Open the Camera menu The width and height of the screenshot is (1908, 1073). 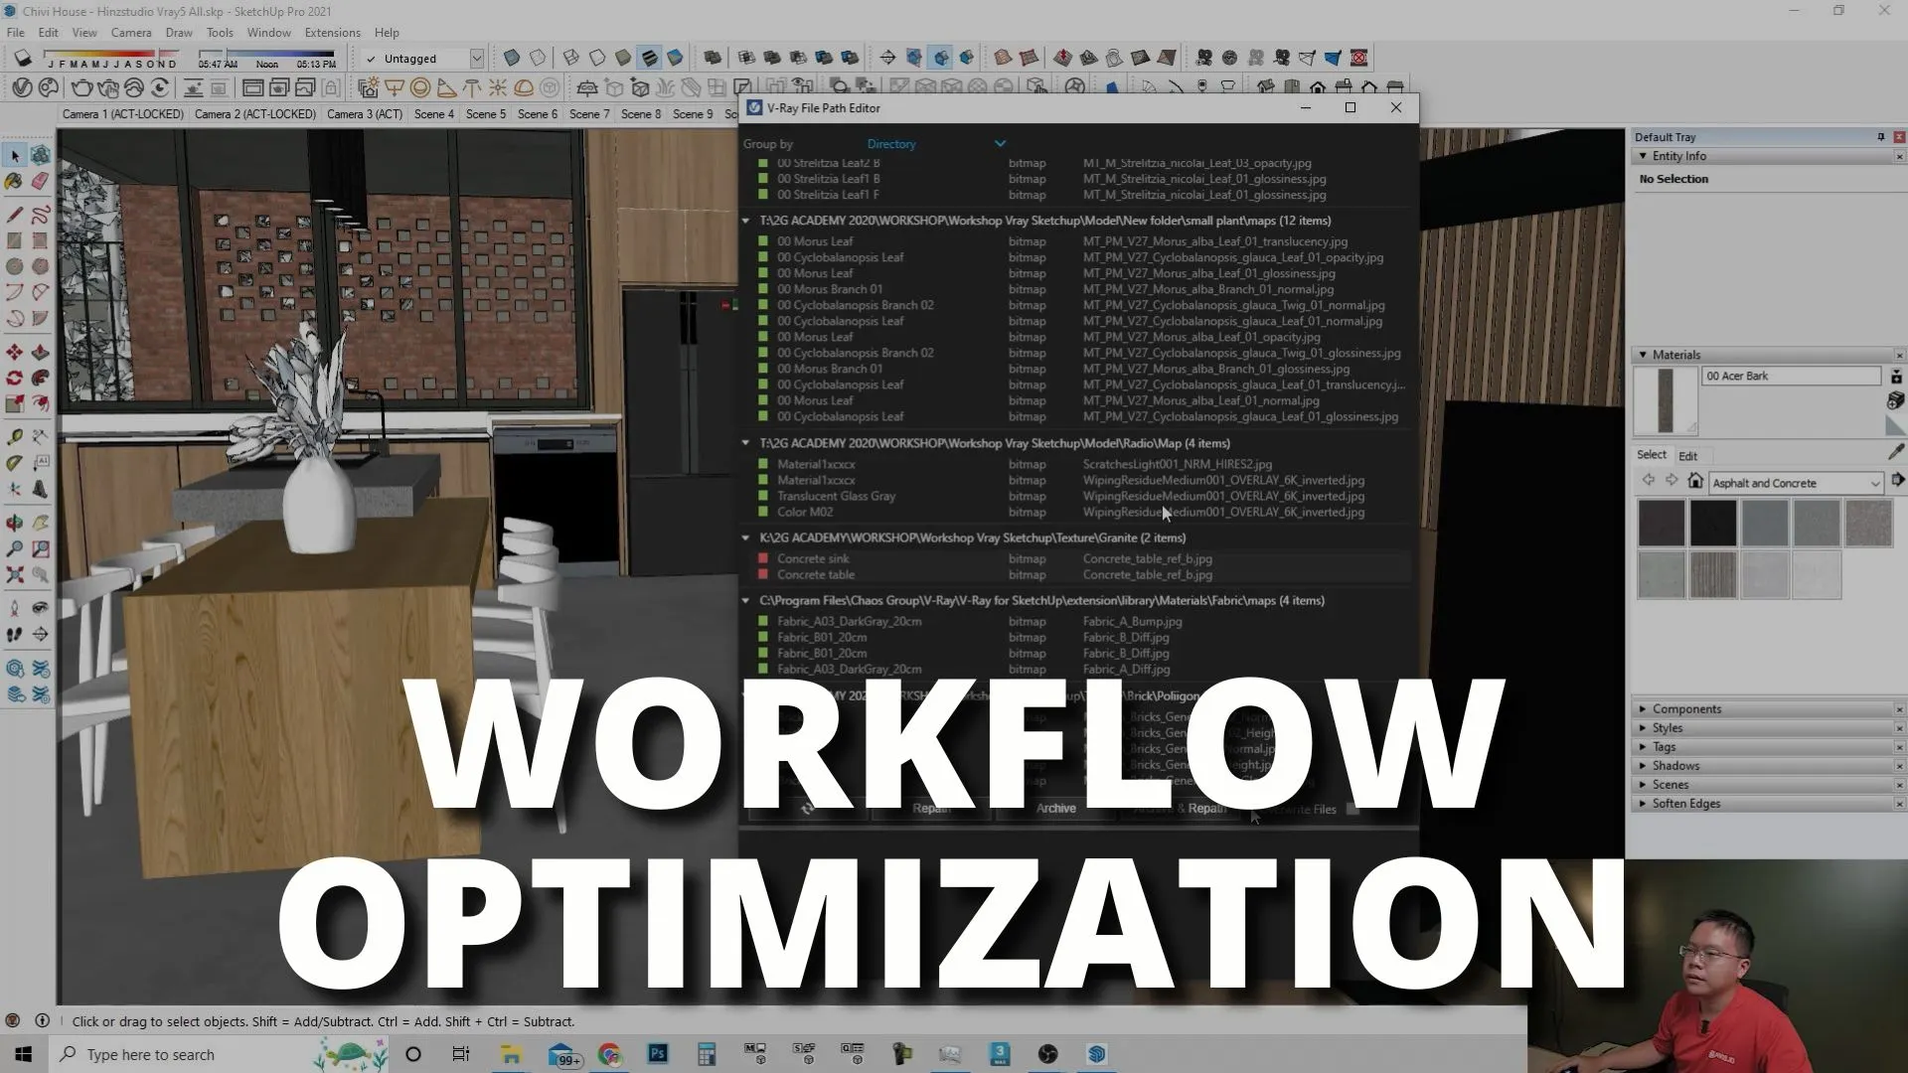pyautogui.click(x=131, y=33)
